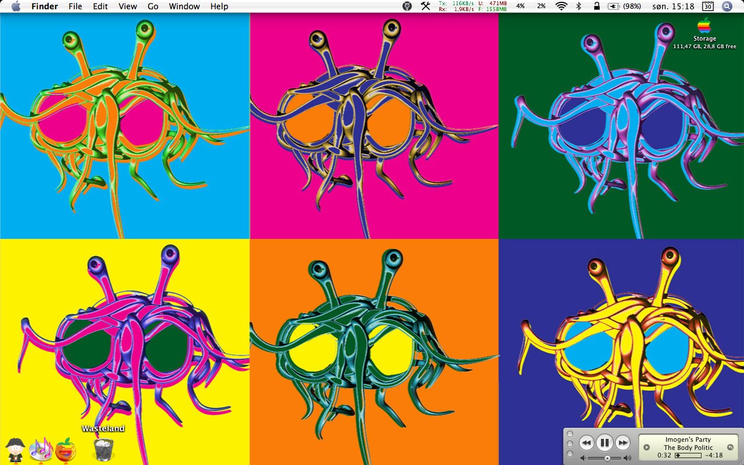Skip to previous track in iTunes mini player
The width and height of the screenshot is (744, 465).
[x=586, y=443]
